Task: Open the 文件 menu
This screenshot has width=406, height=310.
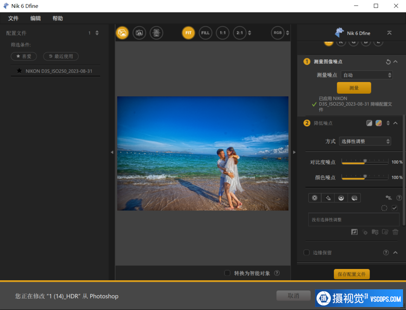Action: 14,18
